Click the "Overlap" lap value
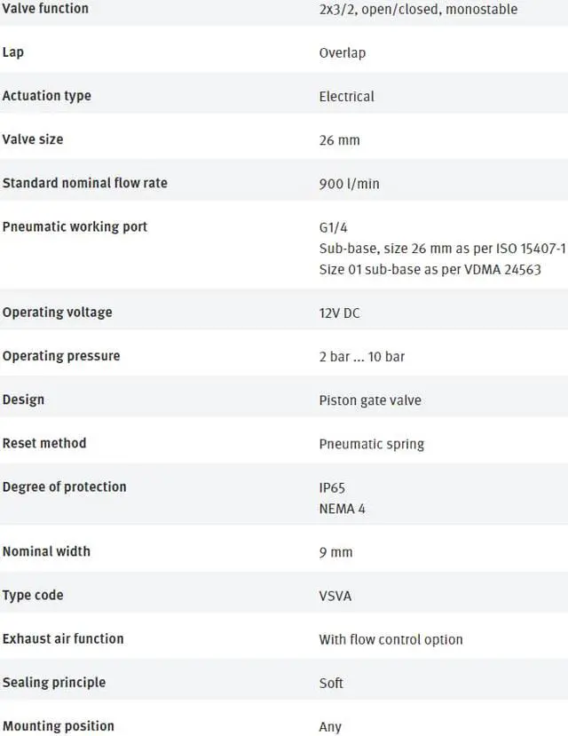The width and height of the screenshot is (568, 736). point(342,52)
